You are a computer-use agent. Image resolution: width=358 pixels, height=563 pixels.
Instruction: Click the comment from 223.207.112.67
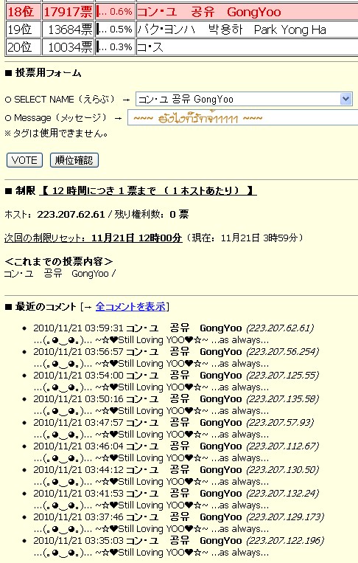pos(175,452)
